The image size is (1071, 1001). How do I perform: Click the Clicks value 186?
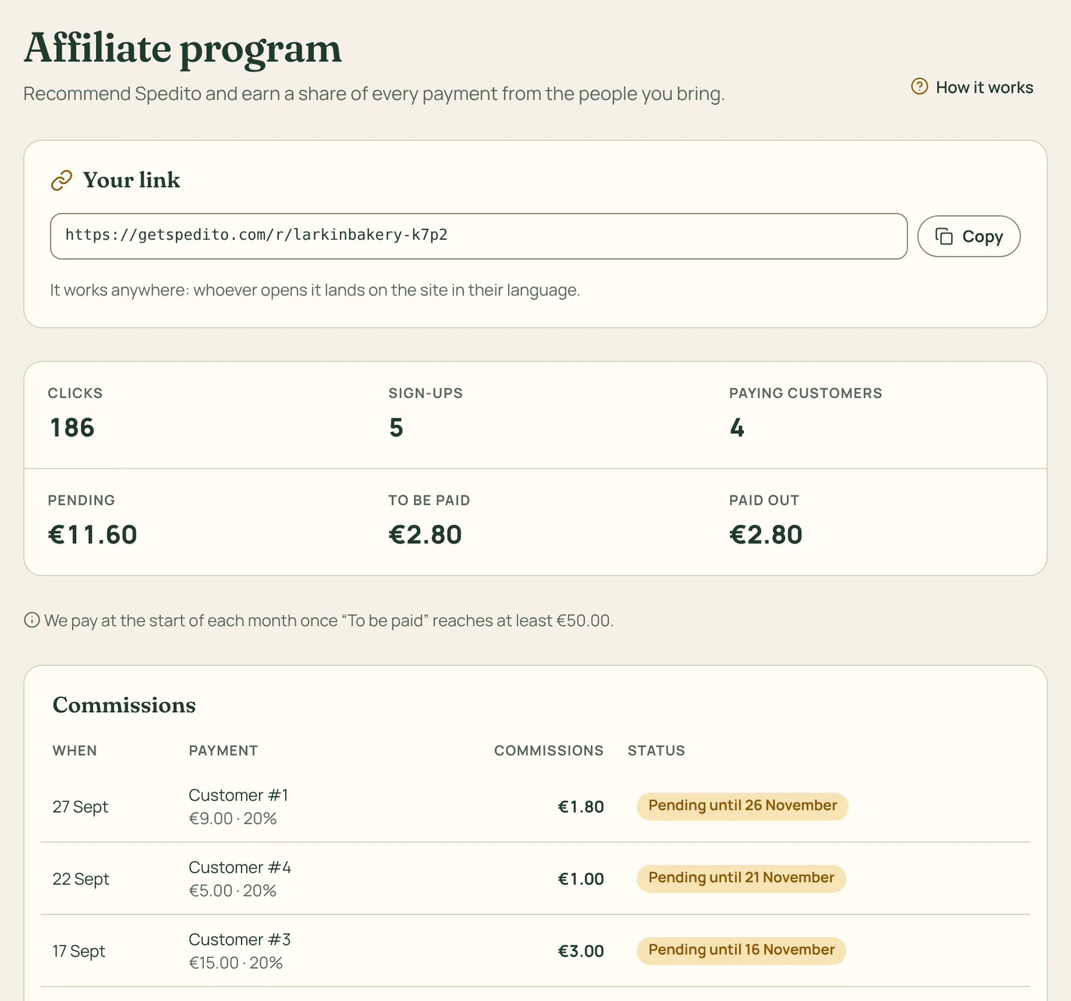72,427
